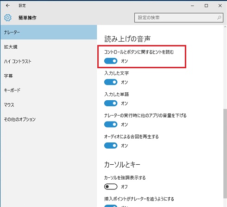Viewport: 227px width, 207px height.
Task: Close the 設定 window
Action: pos(220,6)
